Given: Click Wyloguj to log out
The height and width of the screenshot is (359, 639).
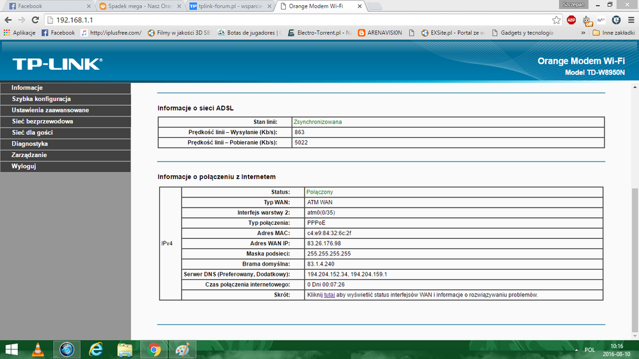Looking at the screenshot, I should [24, 166].
